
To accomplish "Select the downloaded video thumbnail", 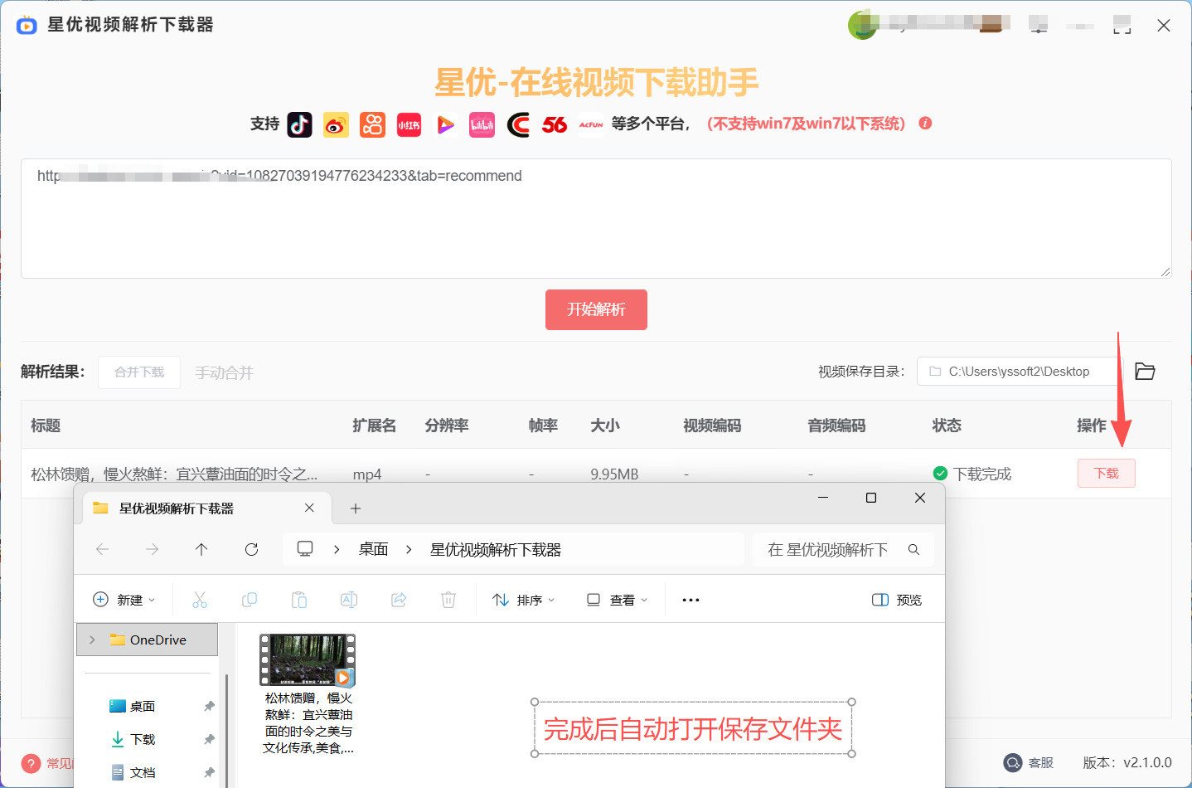I will (x=308, y=660).
